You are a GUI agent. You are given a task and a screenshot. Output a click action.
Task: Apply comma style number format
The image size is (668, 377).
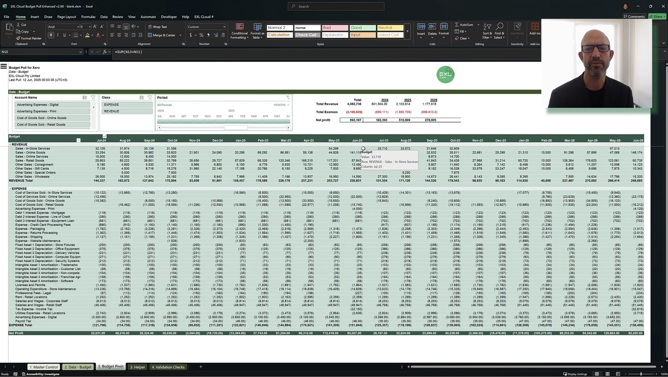208,35
